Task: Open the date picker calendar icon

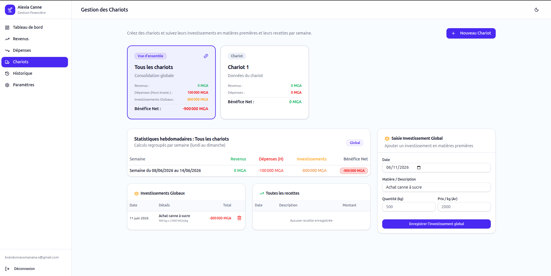Action: point(419,168)
